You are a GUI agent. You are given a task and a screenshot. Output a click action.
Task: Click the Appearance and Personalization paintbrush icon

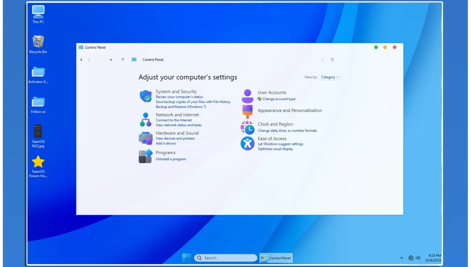point(247,111)
